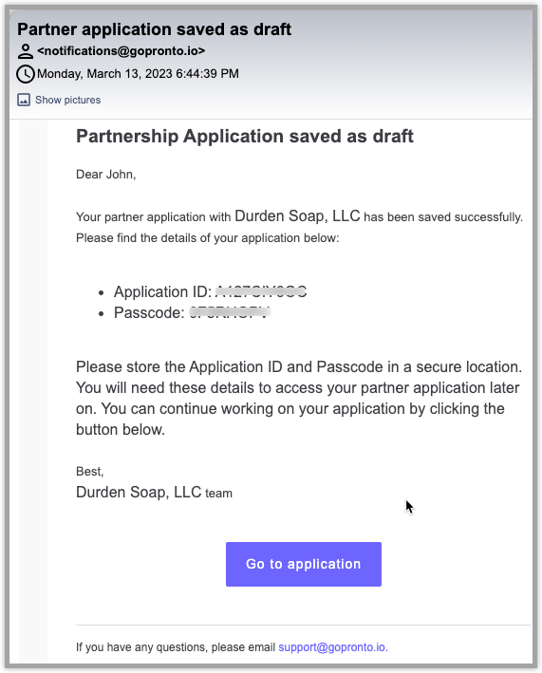Click the blurred Passcode value
This screenshot has width=542, height=673.
pyautogui.click(x=230, y=312)
